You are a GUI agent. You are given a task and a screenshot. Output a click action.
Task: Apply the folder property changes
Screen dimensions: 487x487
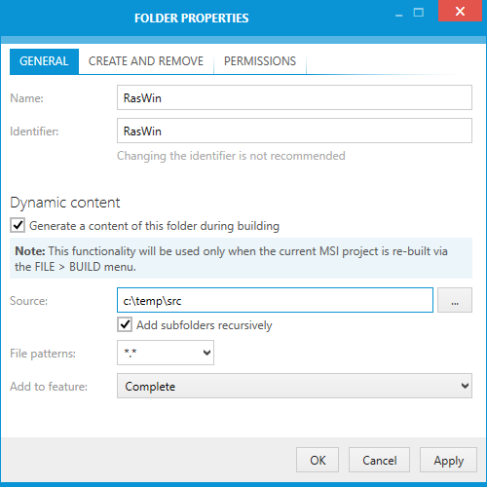[448, 460]
